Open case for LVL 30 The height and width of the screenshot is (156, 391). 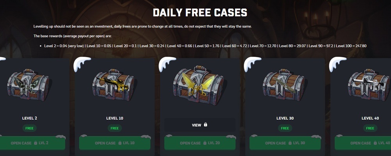pos(285,143)
